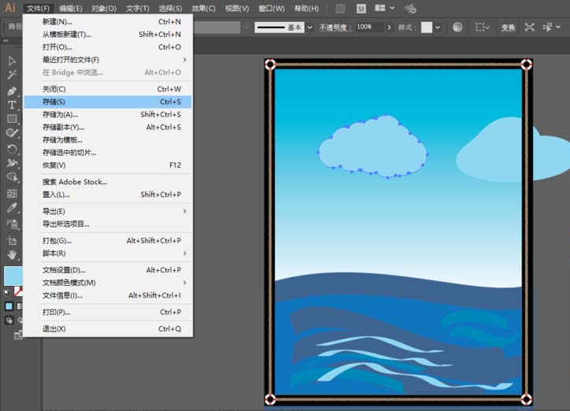
Task: Select the Hand tool
Action: [x=12, y=254]
